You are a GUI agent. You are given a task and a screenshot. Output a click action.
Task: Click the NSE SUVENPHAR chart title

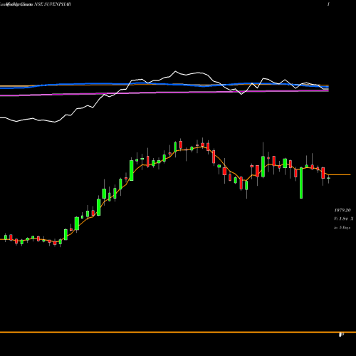(53, 4)
